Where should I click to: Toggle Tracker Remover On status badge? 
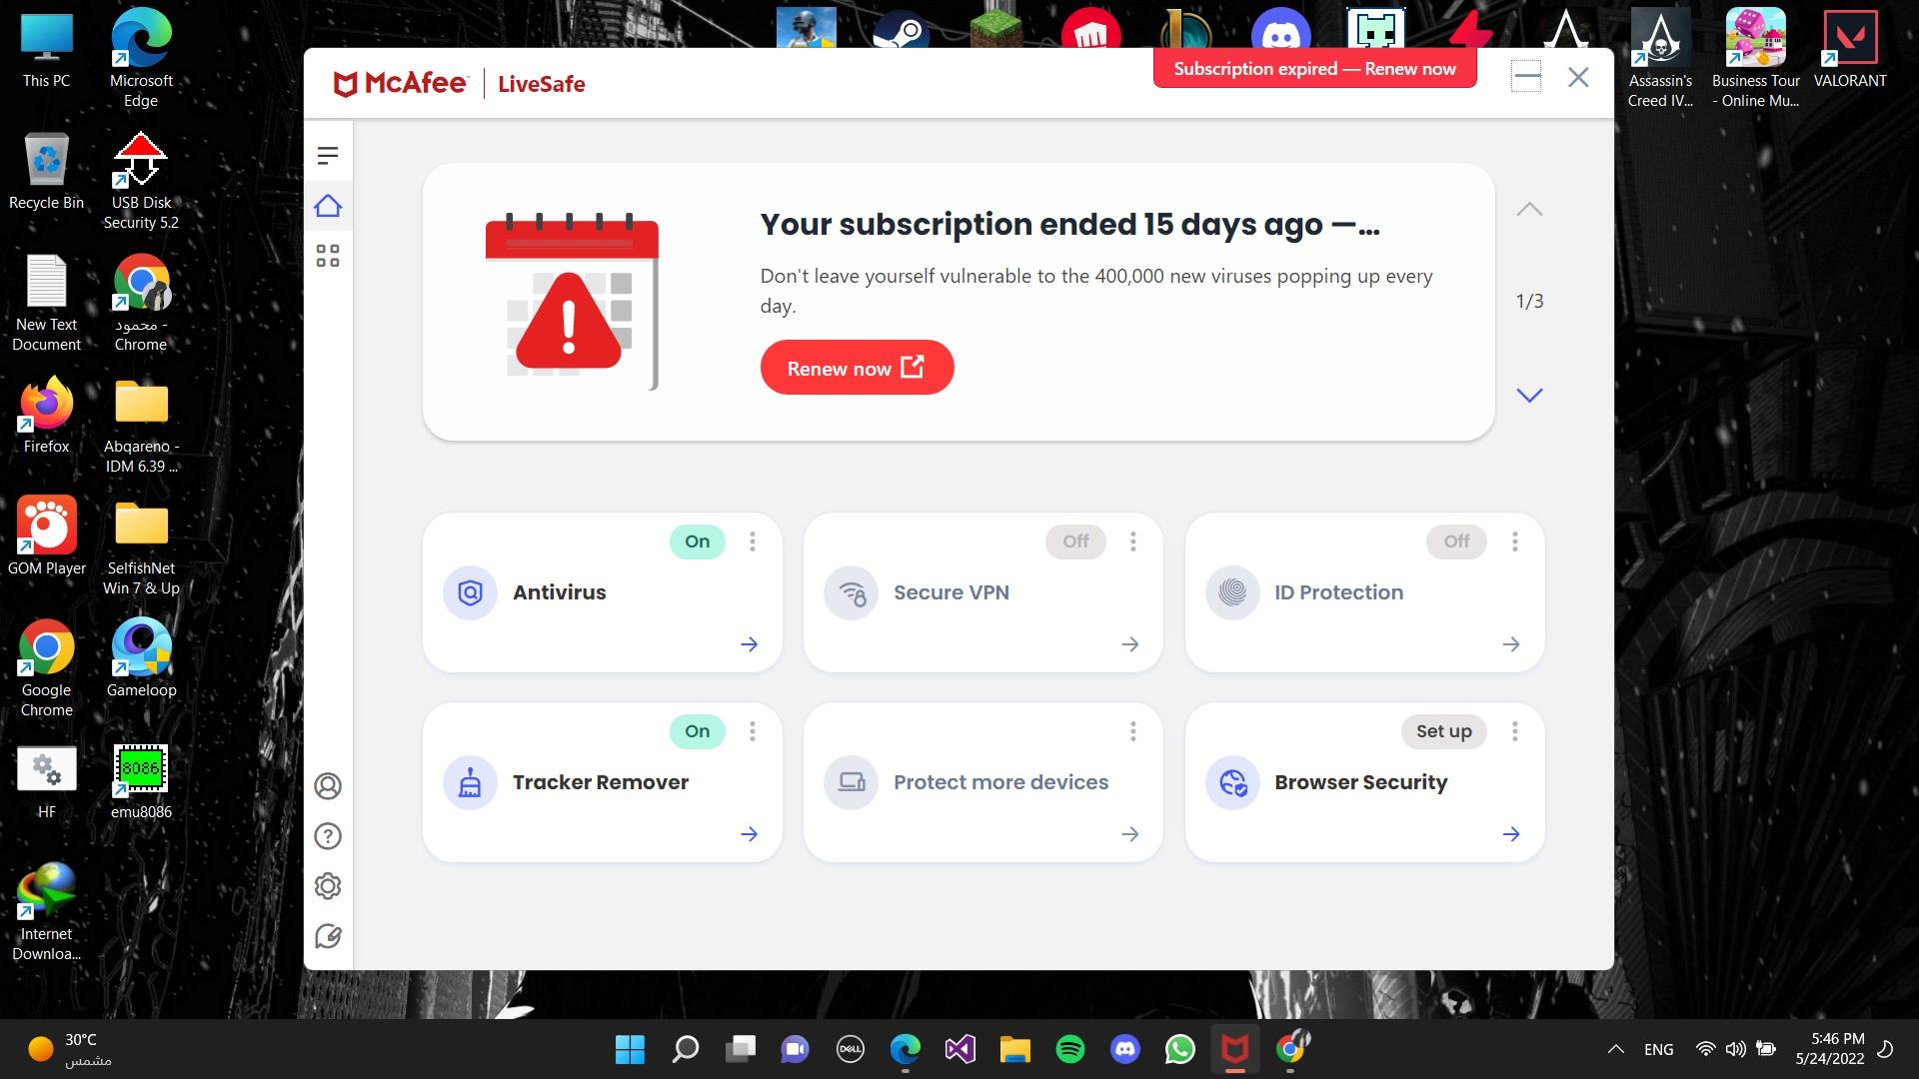[697, 731]
